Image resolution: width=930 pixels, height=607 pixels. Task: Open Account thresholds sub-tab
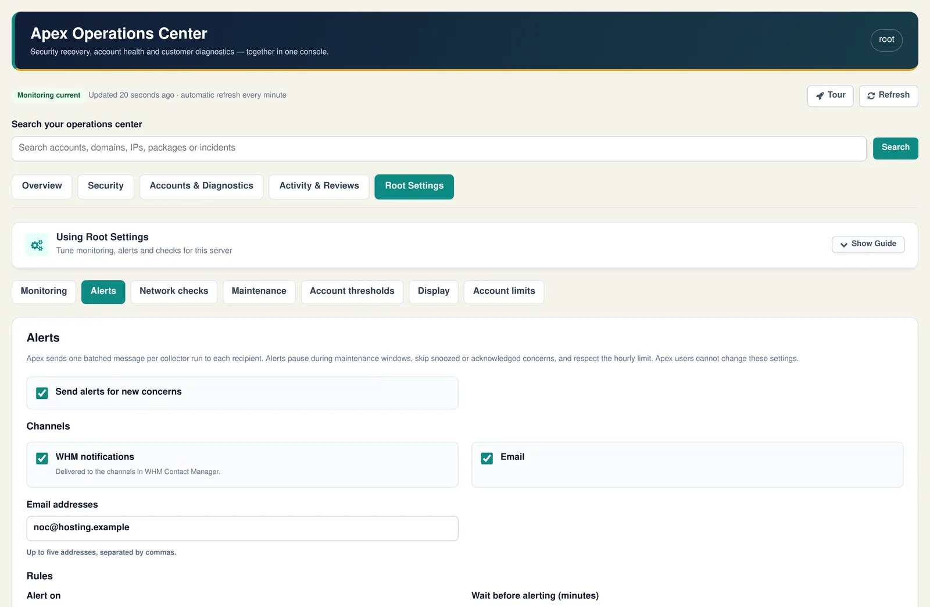tap(352, 292)
